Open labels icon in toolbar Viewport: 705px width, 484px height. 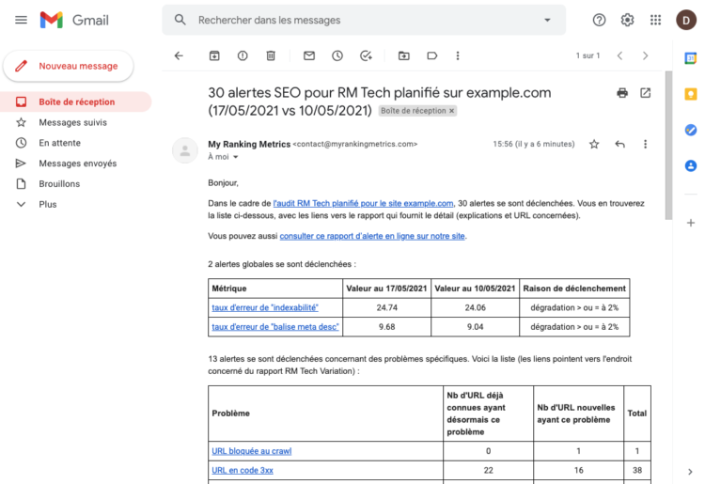pos(432,55)
